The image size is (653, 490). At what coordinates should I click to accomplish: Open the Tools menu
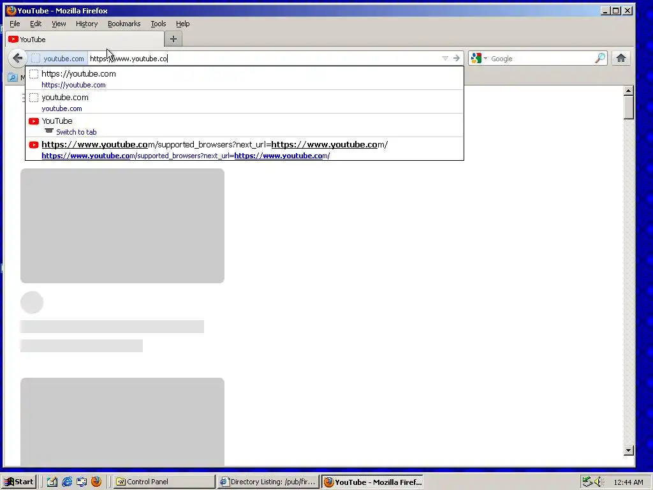158,24
